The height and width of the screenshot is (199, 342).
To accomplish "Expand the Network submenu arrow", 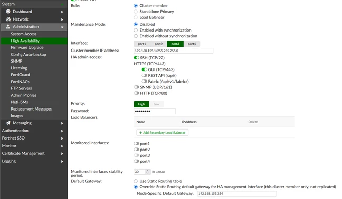I will click(62, 19).
